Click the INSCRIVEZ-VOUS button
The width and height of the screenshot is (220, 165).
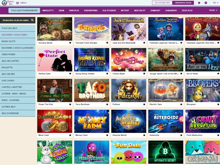pos(183,3)
